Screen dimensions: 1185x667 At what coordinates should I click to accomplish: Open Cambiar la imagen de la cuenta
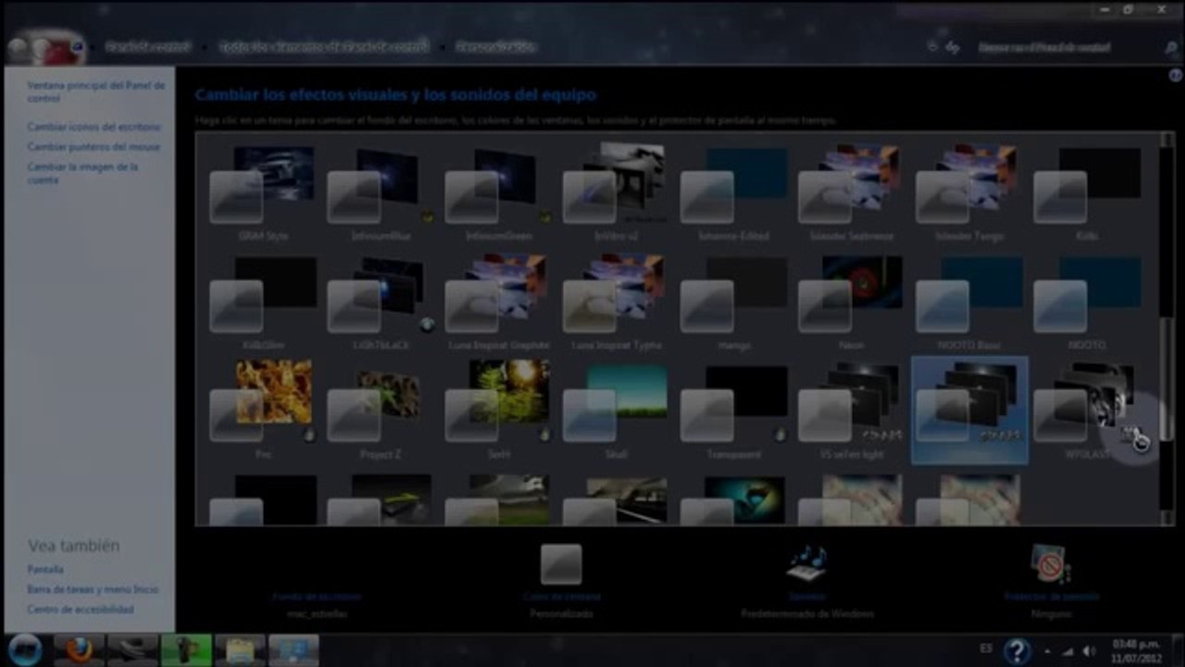[x=82, y=173]
